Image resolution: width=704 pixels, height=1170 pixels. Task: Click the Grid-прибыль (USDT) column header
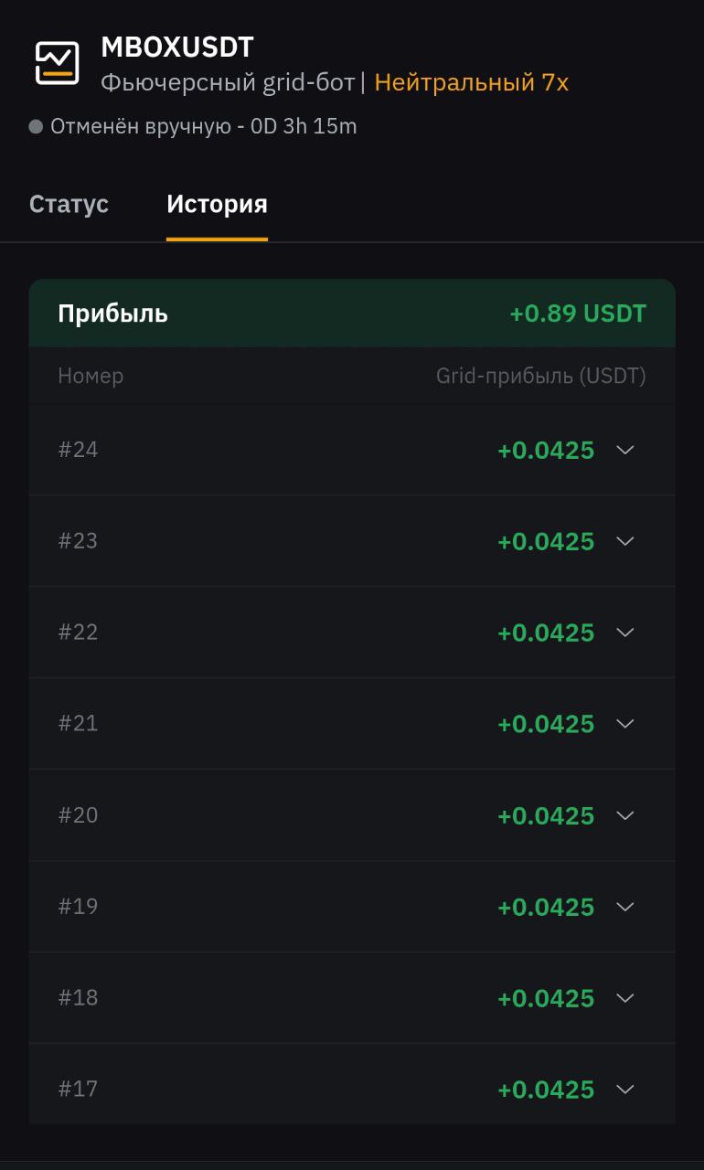pos(540,376)
